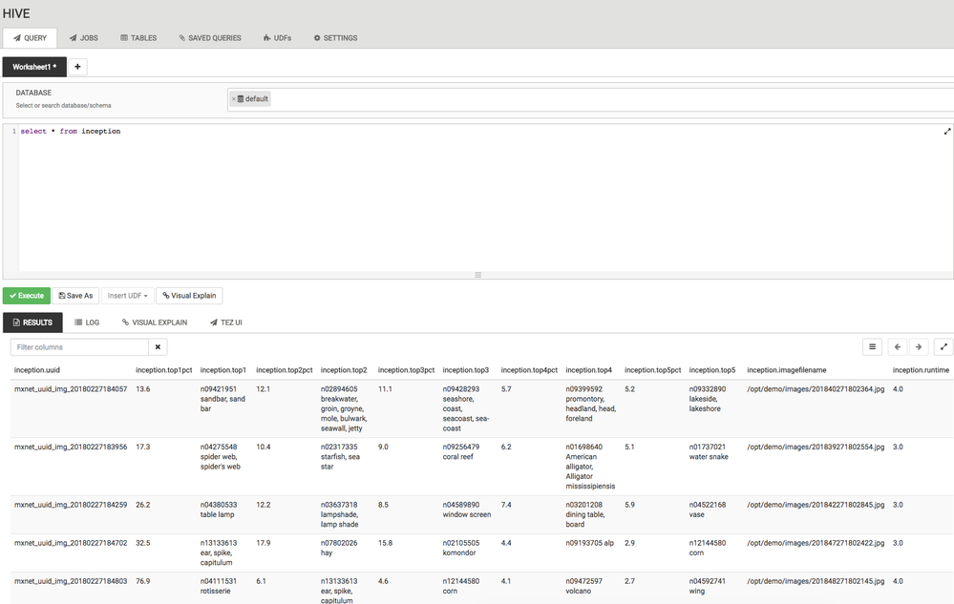Go to previous results page arrow
Viewport: 954px width, 604px height.
click(x=898, y=347)
